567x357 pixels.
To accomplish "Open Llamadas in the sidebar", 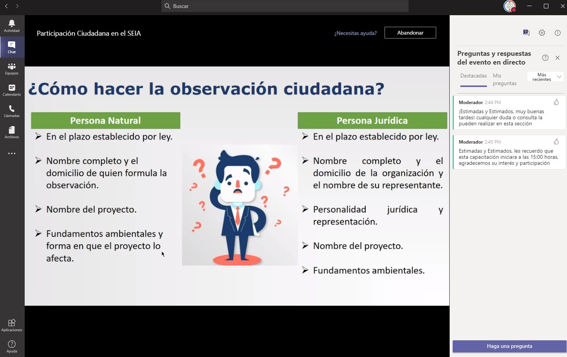I will (12, 111).
